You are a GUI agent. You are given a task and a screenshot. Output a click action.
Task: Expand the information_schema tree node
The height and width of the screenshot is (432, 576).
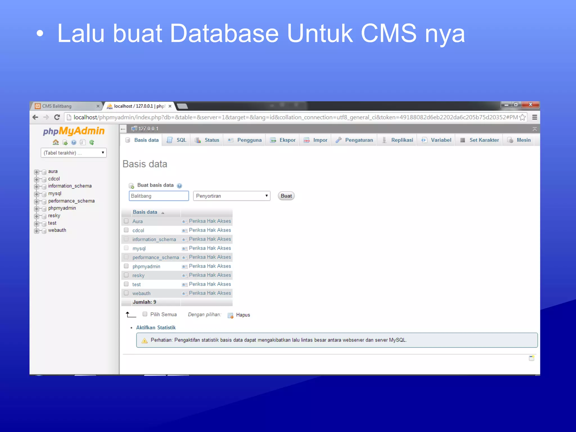(x=37, y=186)
